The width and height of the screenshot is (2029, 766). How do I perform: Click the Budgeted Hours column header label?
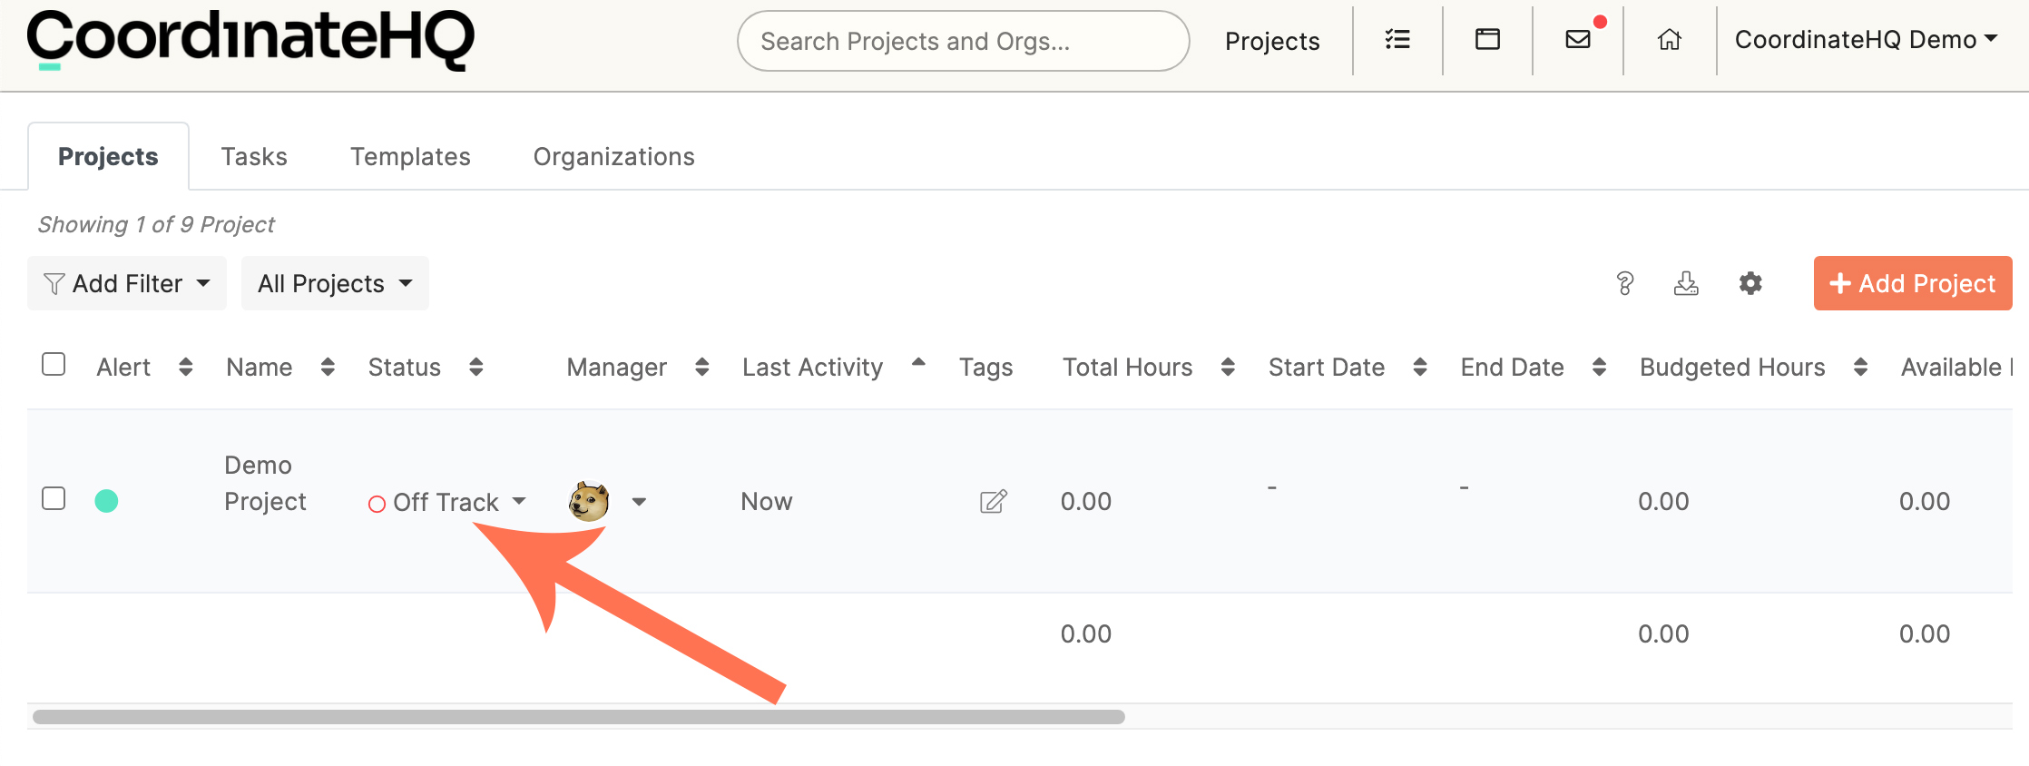coord(1732,367)
